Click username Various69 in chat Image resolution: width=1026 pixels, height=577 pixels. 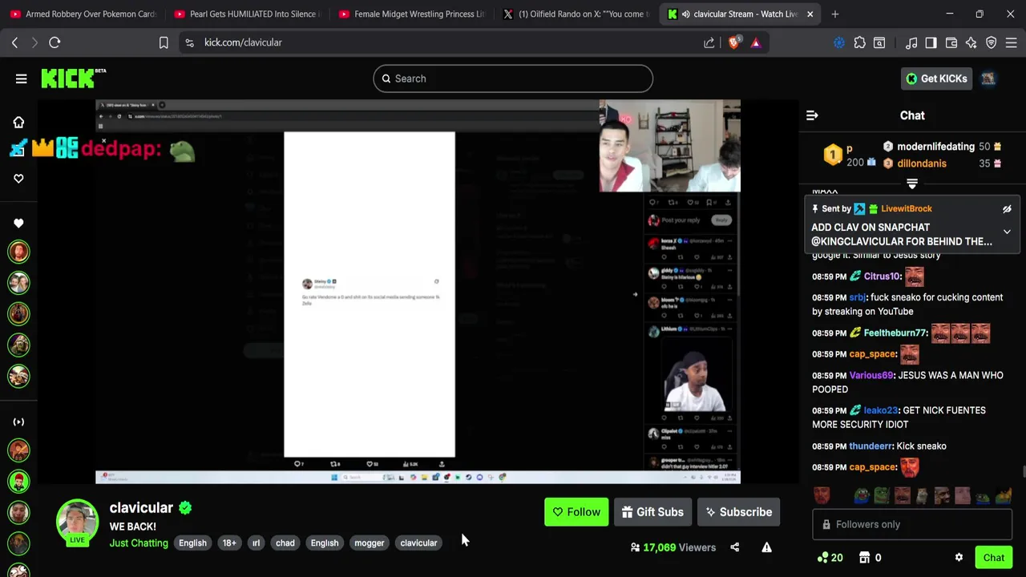pos(871,375)
